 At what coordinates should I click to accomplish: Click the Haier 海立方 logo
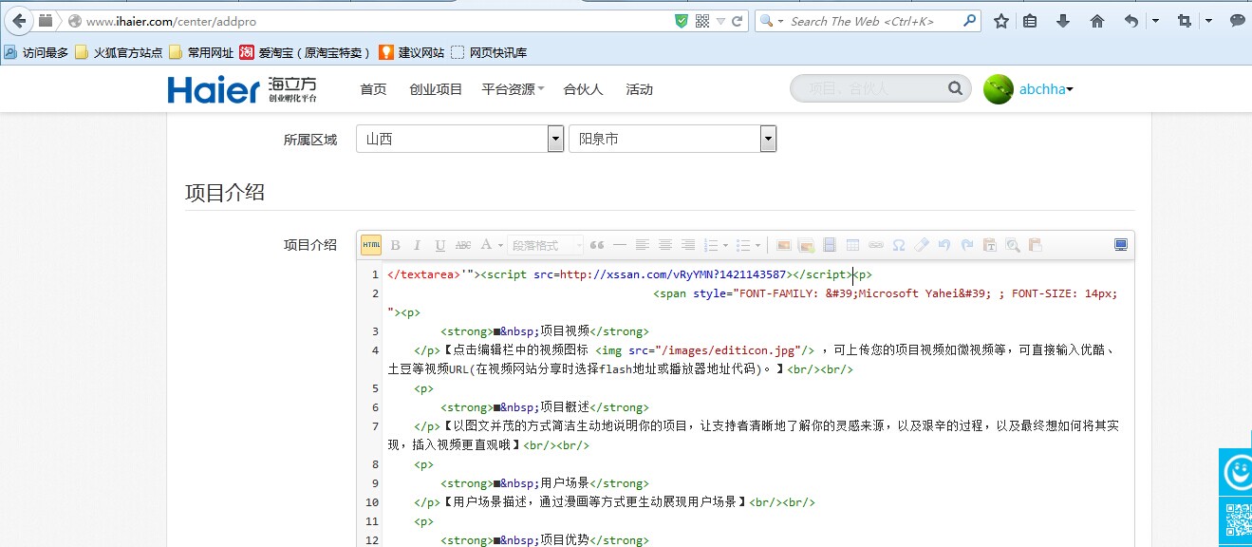242,89
